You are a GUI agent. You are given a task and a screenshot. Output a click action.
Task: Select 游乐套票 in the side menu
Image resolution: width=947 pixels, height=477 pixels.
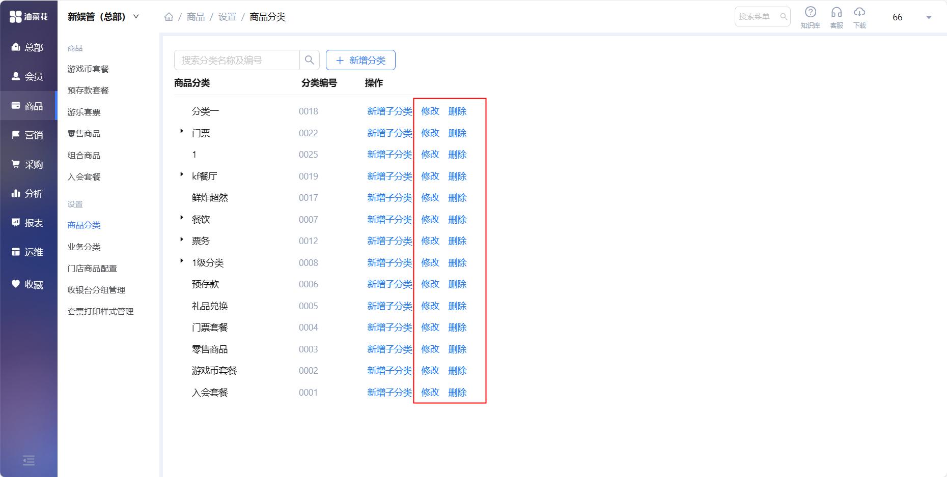click(84, 112)
